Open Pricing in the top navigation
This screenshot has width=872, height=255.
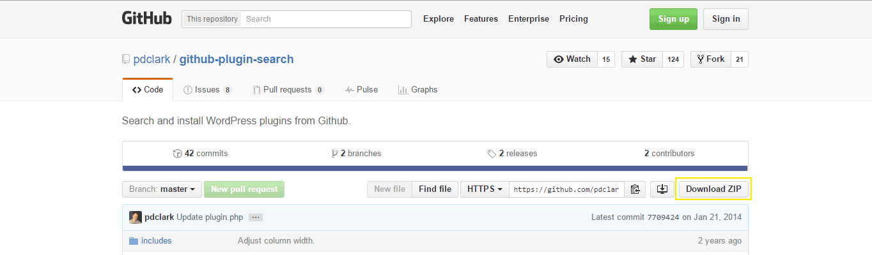click(x=573, y=18)
